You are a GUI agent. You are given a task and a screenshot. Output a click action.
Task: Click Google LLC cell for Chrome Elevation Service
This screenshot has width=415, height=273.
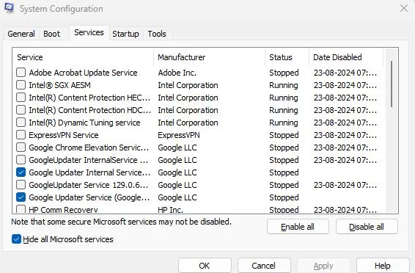click(x=177, y=148)
